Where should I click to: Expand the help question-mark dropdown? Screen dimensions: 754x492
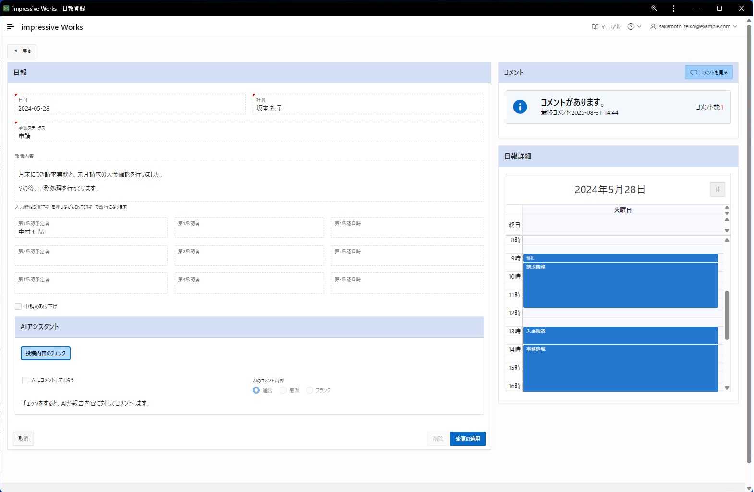(634, 26)
